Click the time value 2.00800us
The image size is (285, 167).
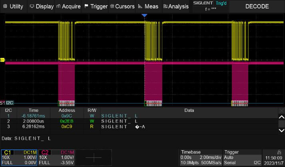click(34, 121)
